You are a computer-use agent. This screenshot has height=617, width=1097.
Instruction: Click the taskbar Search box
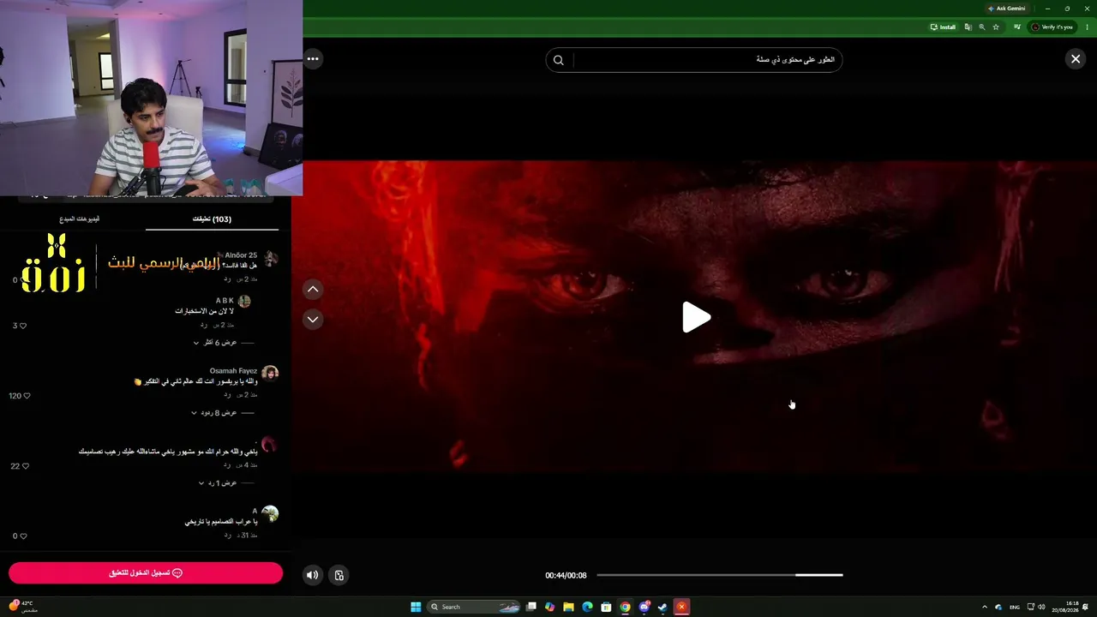point(474,607)
